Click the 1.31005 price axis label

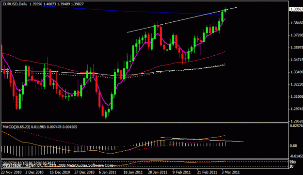[x=297, y=96]
